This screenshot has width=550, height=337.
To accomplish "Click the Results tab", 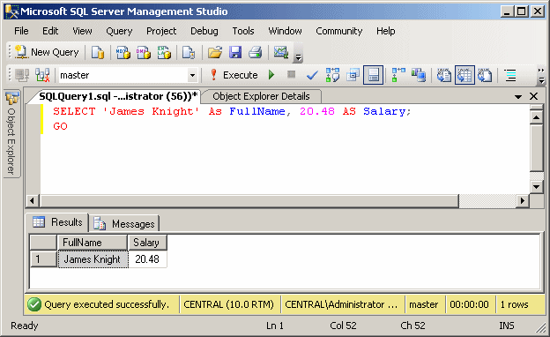I will (58, 222).
